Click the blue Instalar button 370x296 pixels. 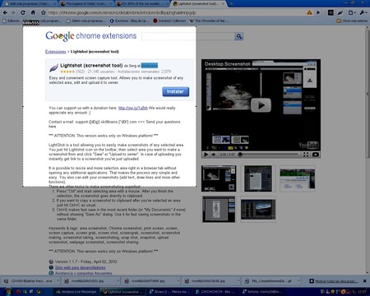(175, 91)
